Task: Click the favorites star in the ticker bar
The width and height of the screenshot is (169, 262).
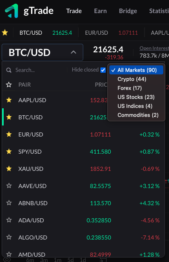Action: coord(5,33)
